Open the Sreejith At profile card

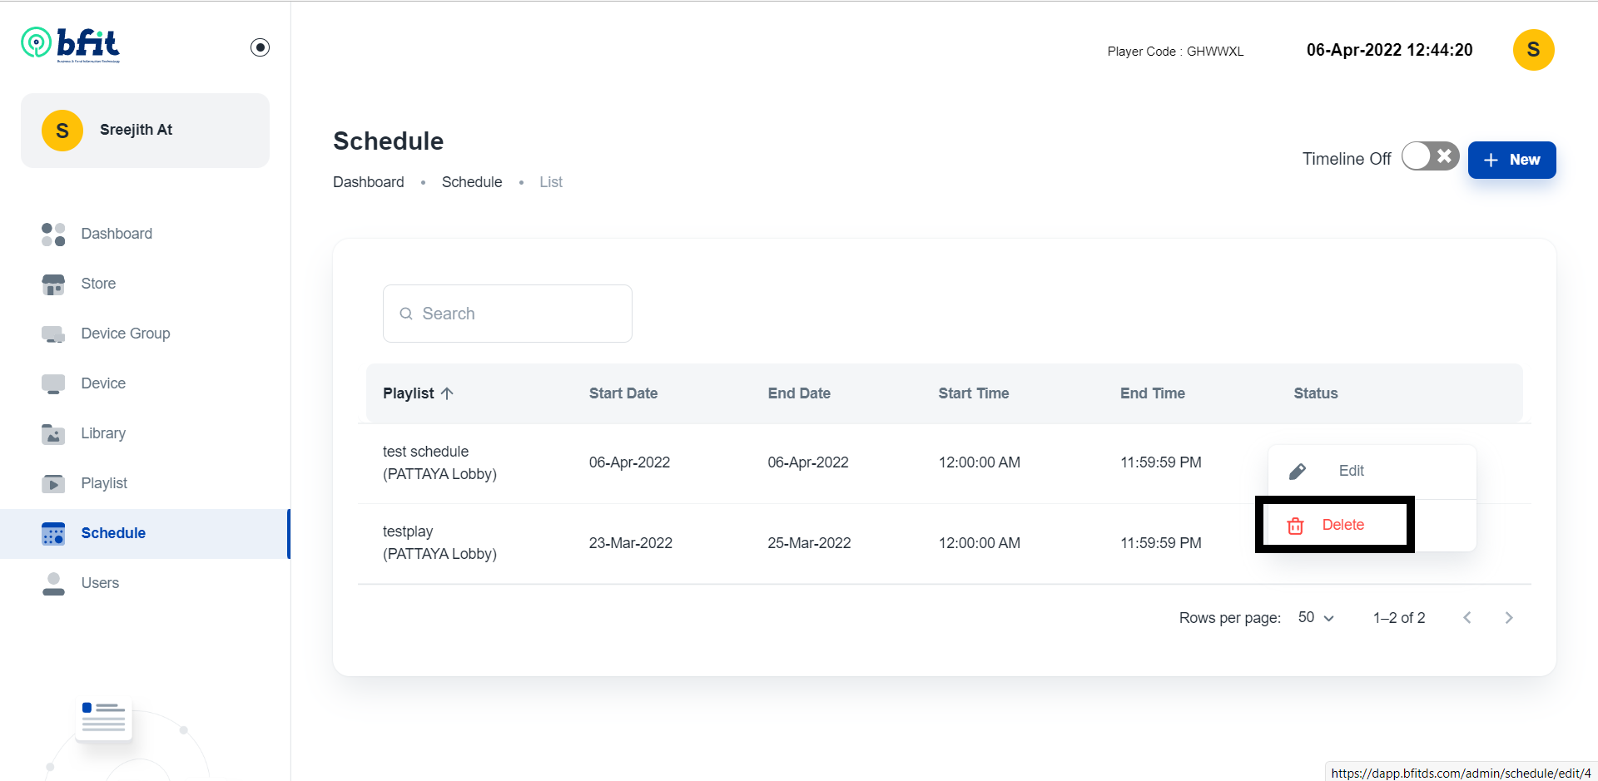pyautogui.click(x=145, y=131)
